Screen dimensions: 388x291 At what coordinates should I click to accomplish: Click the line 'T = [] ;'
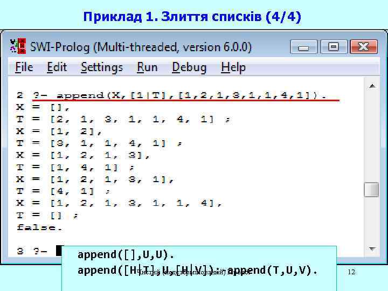coord(47,216)
